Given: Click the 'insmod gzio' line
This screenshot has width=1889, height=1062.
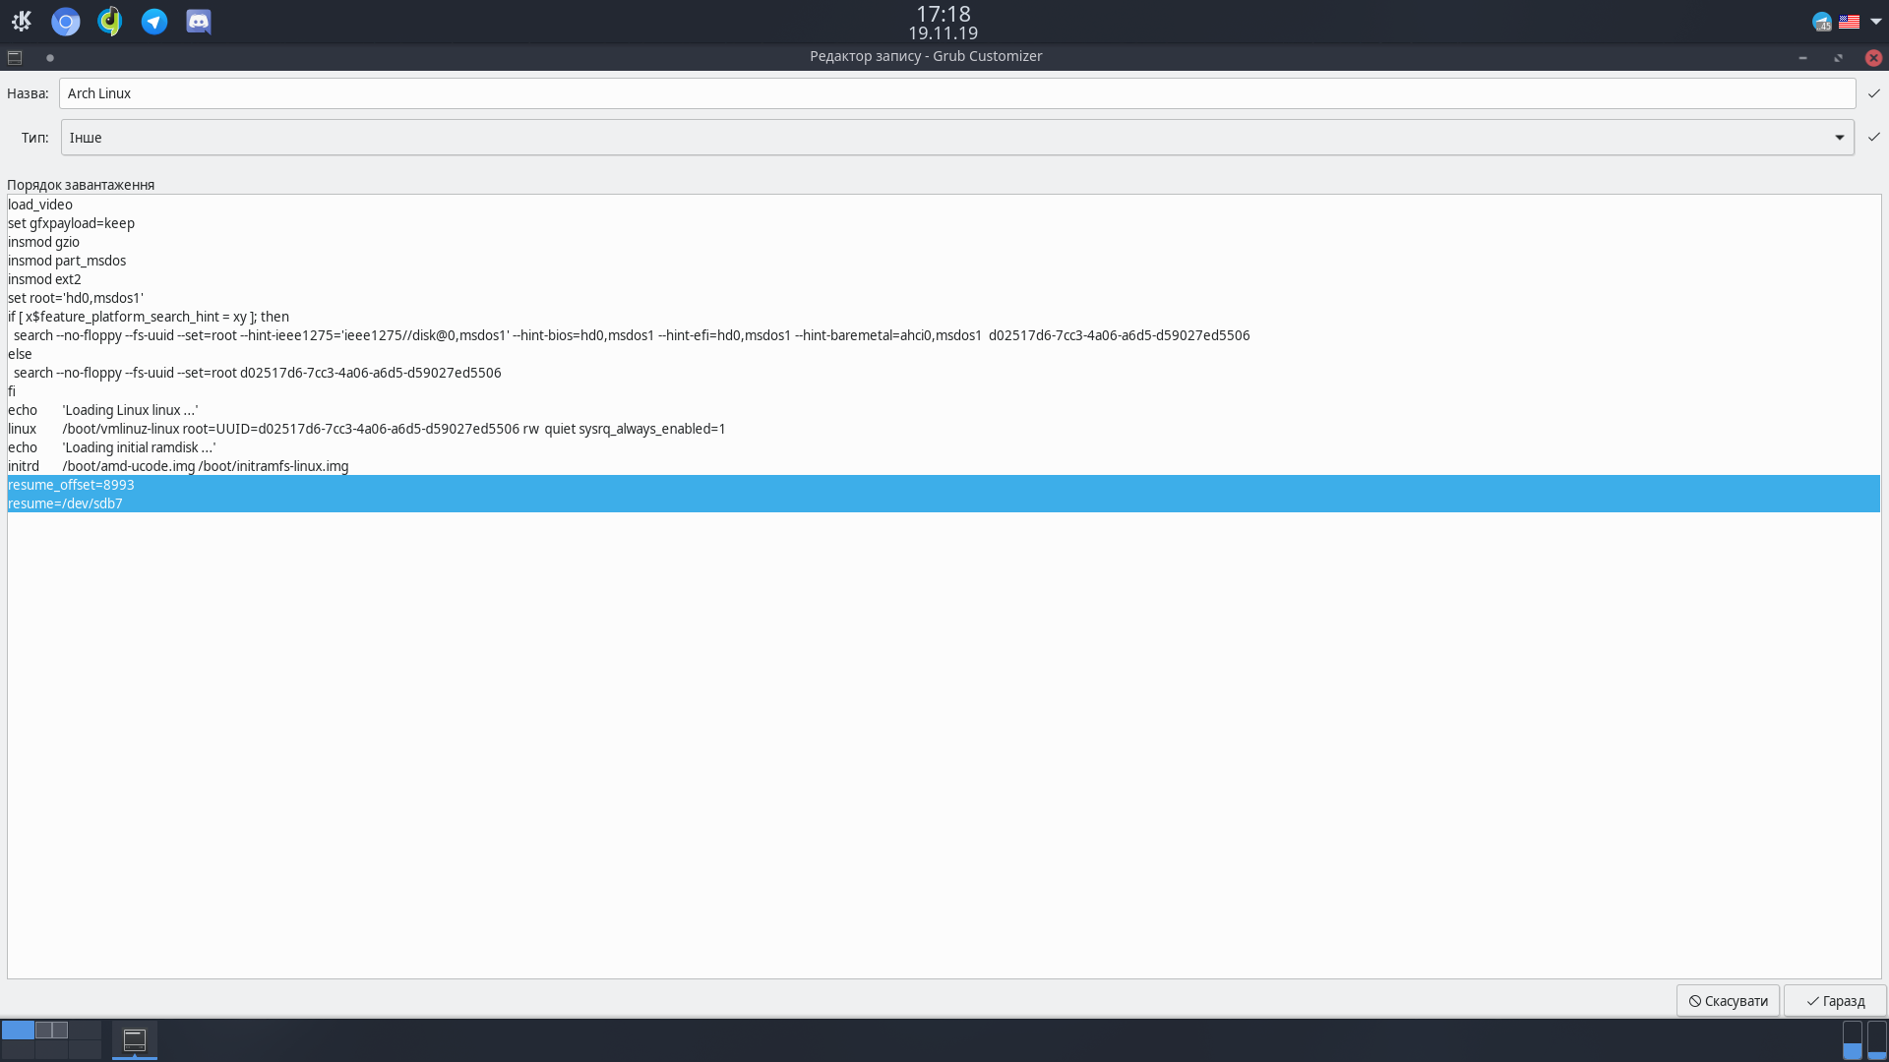Looking at the screenshot, I should coord(43,242).
